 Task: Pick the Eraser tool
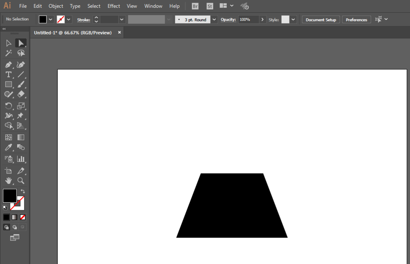(21, 94)
